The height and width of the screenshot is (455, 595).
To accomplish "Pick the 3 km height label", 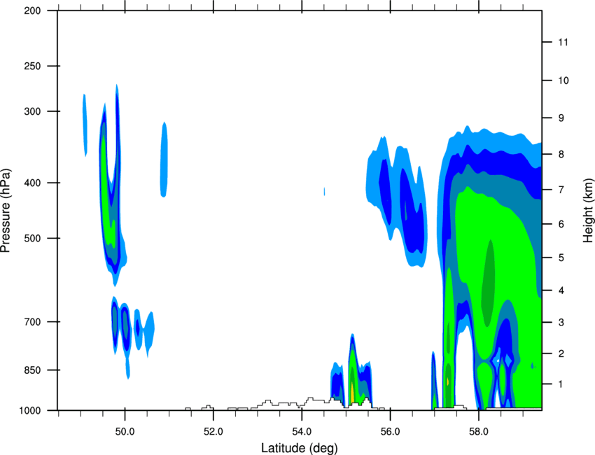I will (x=561, y=323).
